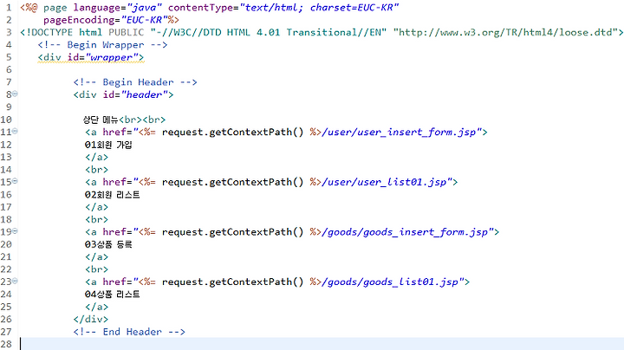Click the contentType attribute on line 1
The image size is (624, 350).
(x=283, y=8)
